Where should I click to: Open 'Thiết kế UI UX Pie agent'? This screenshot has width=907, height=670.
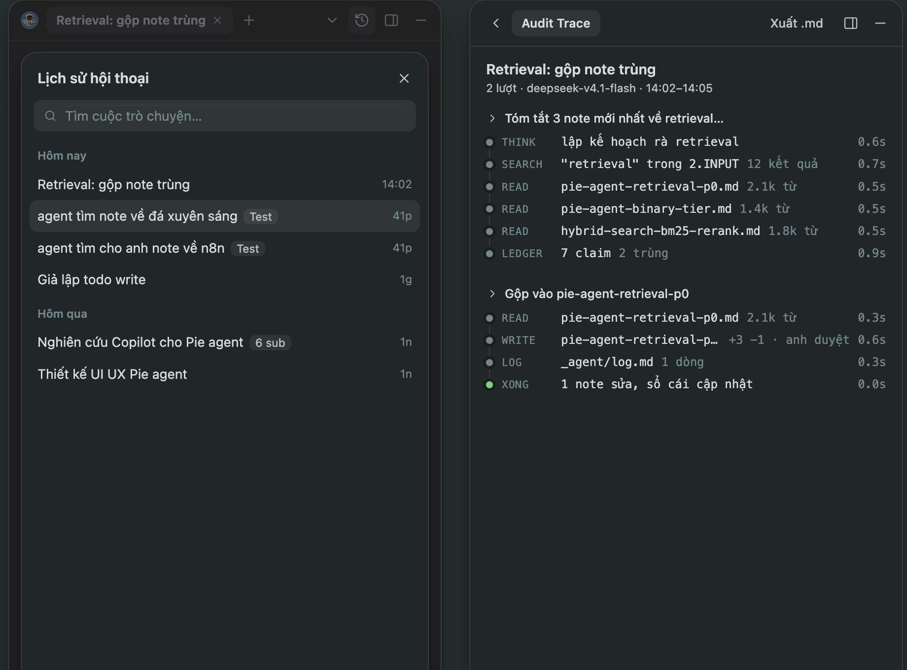point(225,374)
